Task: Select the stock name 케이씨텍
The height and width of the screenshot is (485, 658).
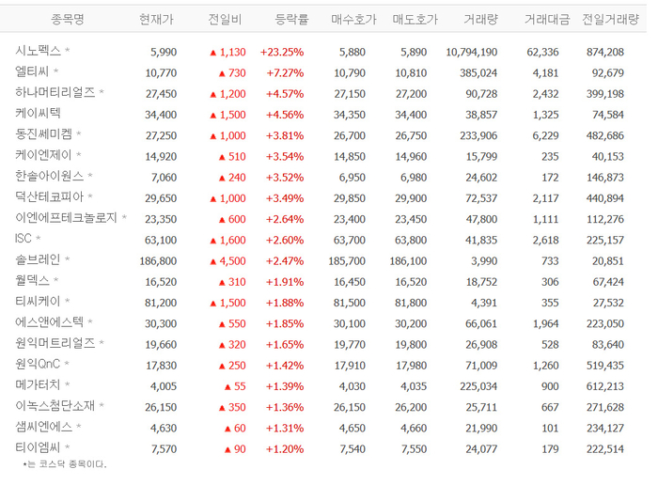Action: pos(39,114)
